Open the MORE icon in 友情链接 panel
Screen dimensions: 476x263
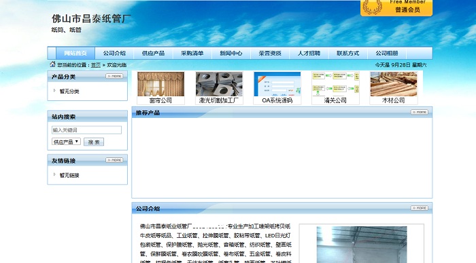114,160
